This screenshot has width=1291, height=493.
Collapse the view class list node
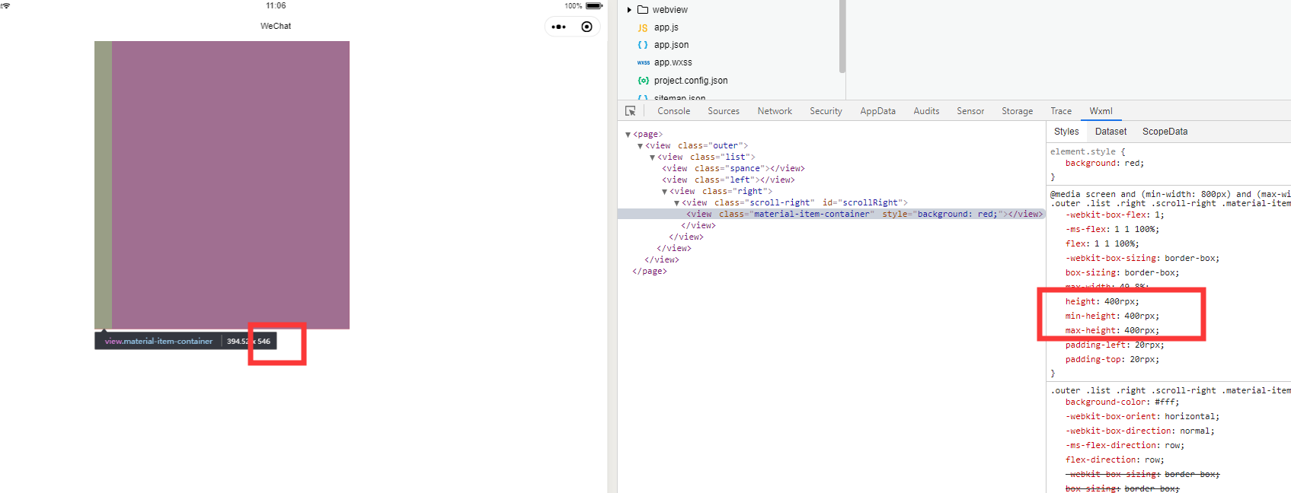[653, 157]
